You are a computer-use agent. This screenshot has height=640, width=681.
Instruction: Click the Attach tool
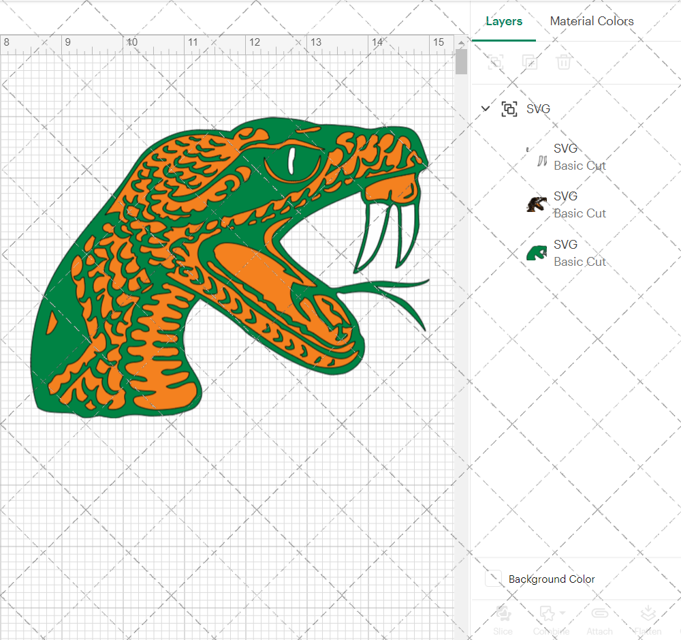(x=600, y=620)
